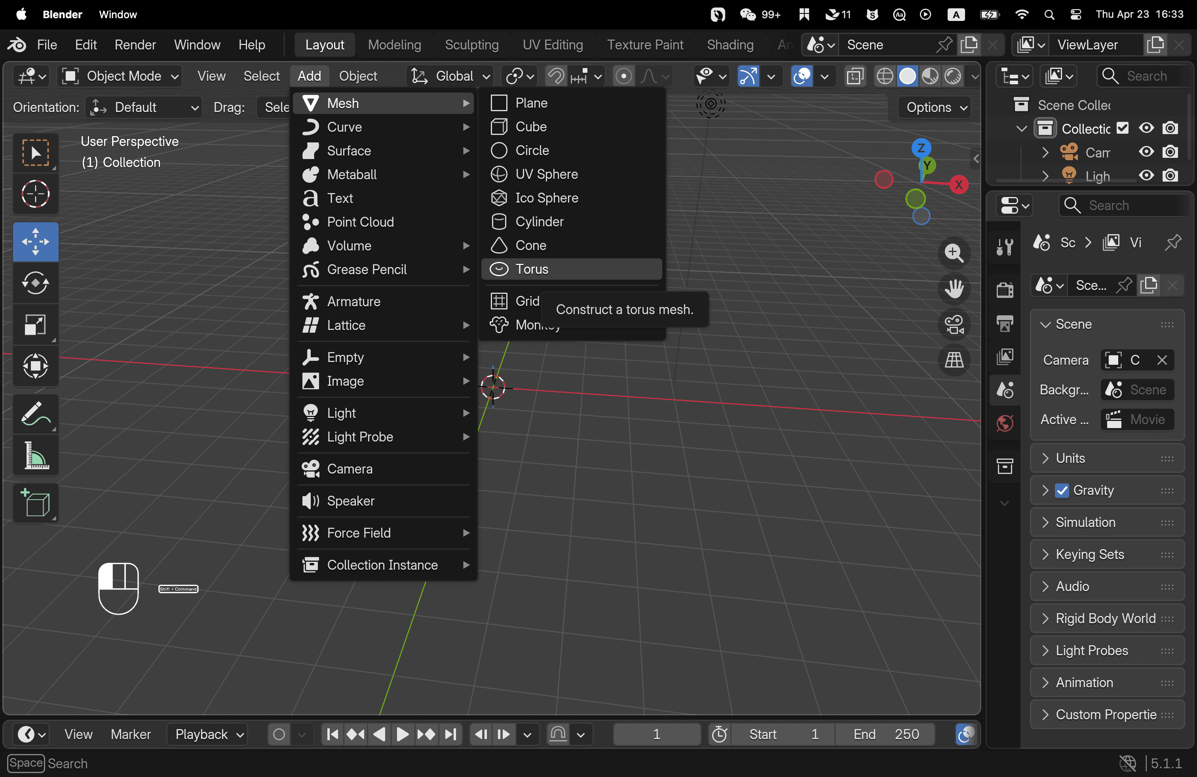The image size is (1197, 777).
Task: Activate the 3D Cursor tool
Action: (x=35, y=193)
